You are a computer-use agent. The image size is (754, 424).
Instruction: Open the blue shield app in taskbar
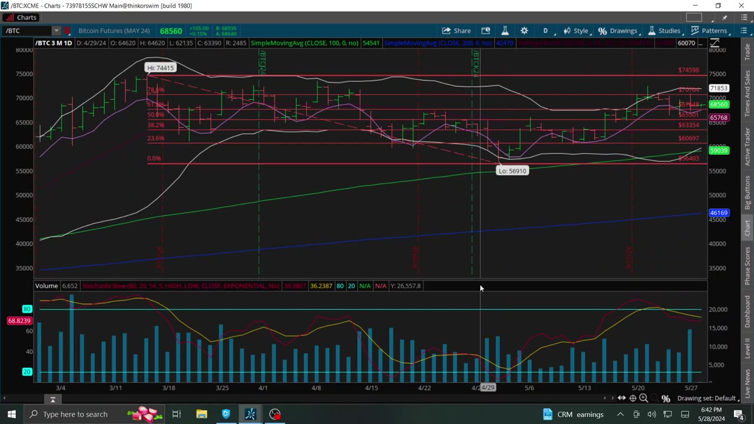point(226,414)
